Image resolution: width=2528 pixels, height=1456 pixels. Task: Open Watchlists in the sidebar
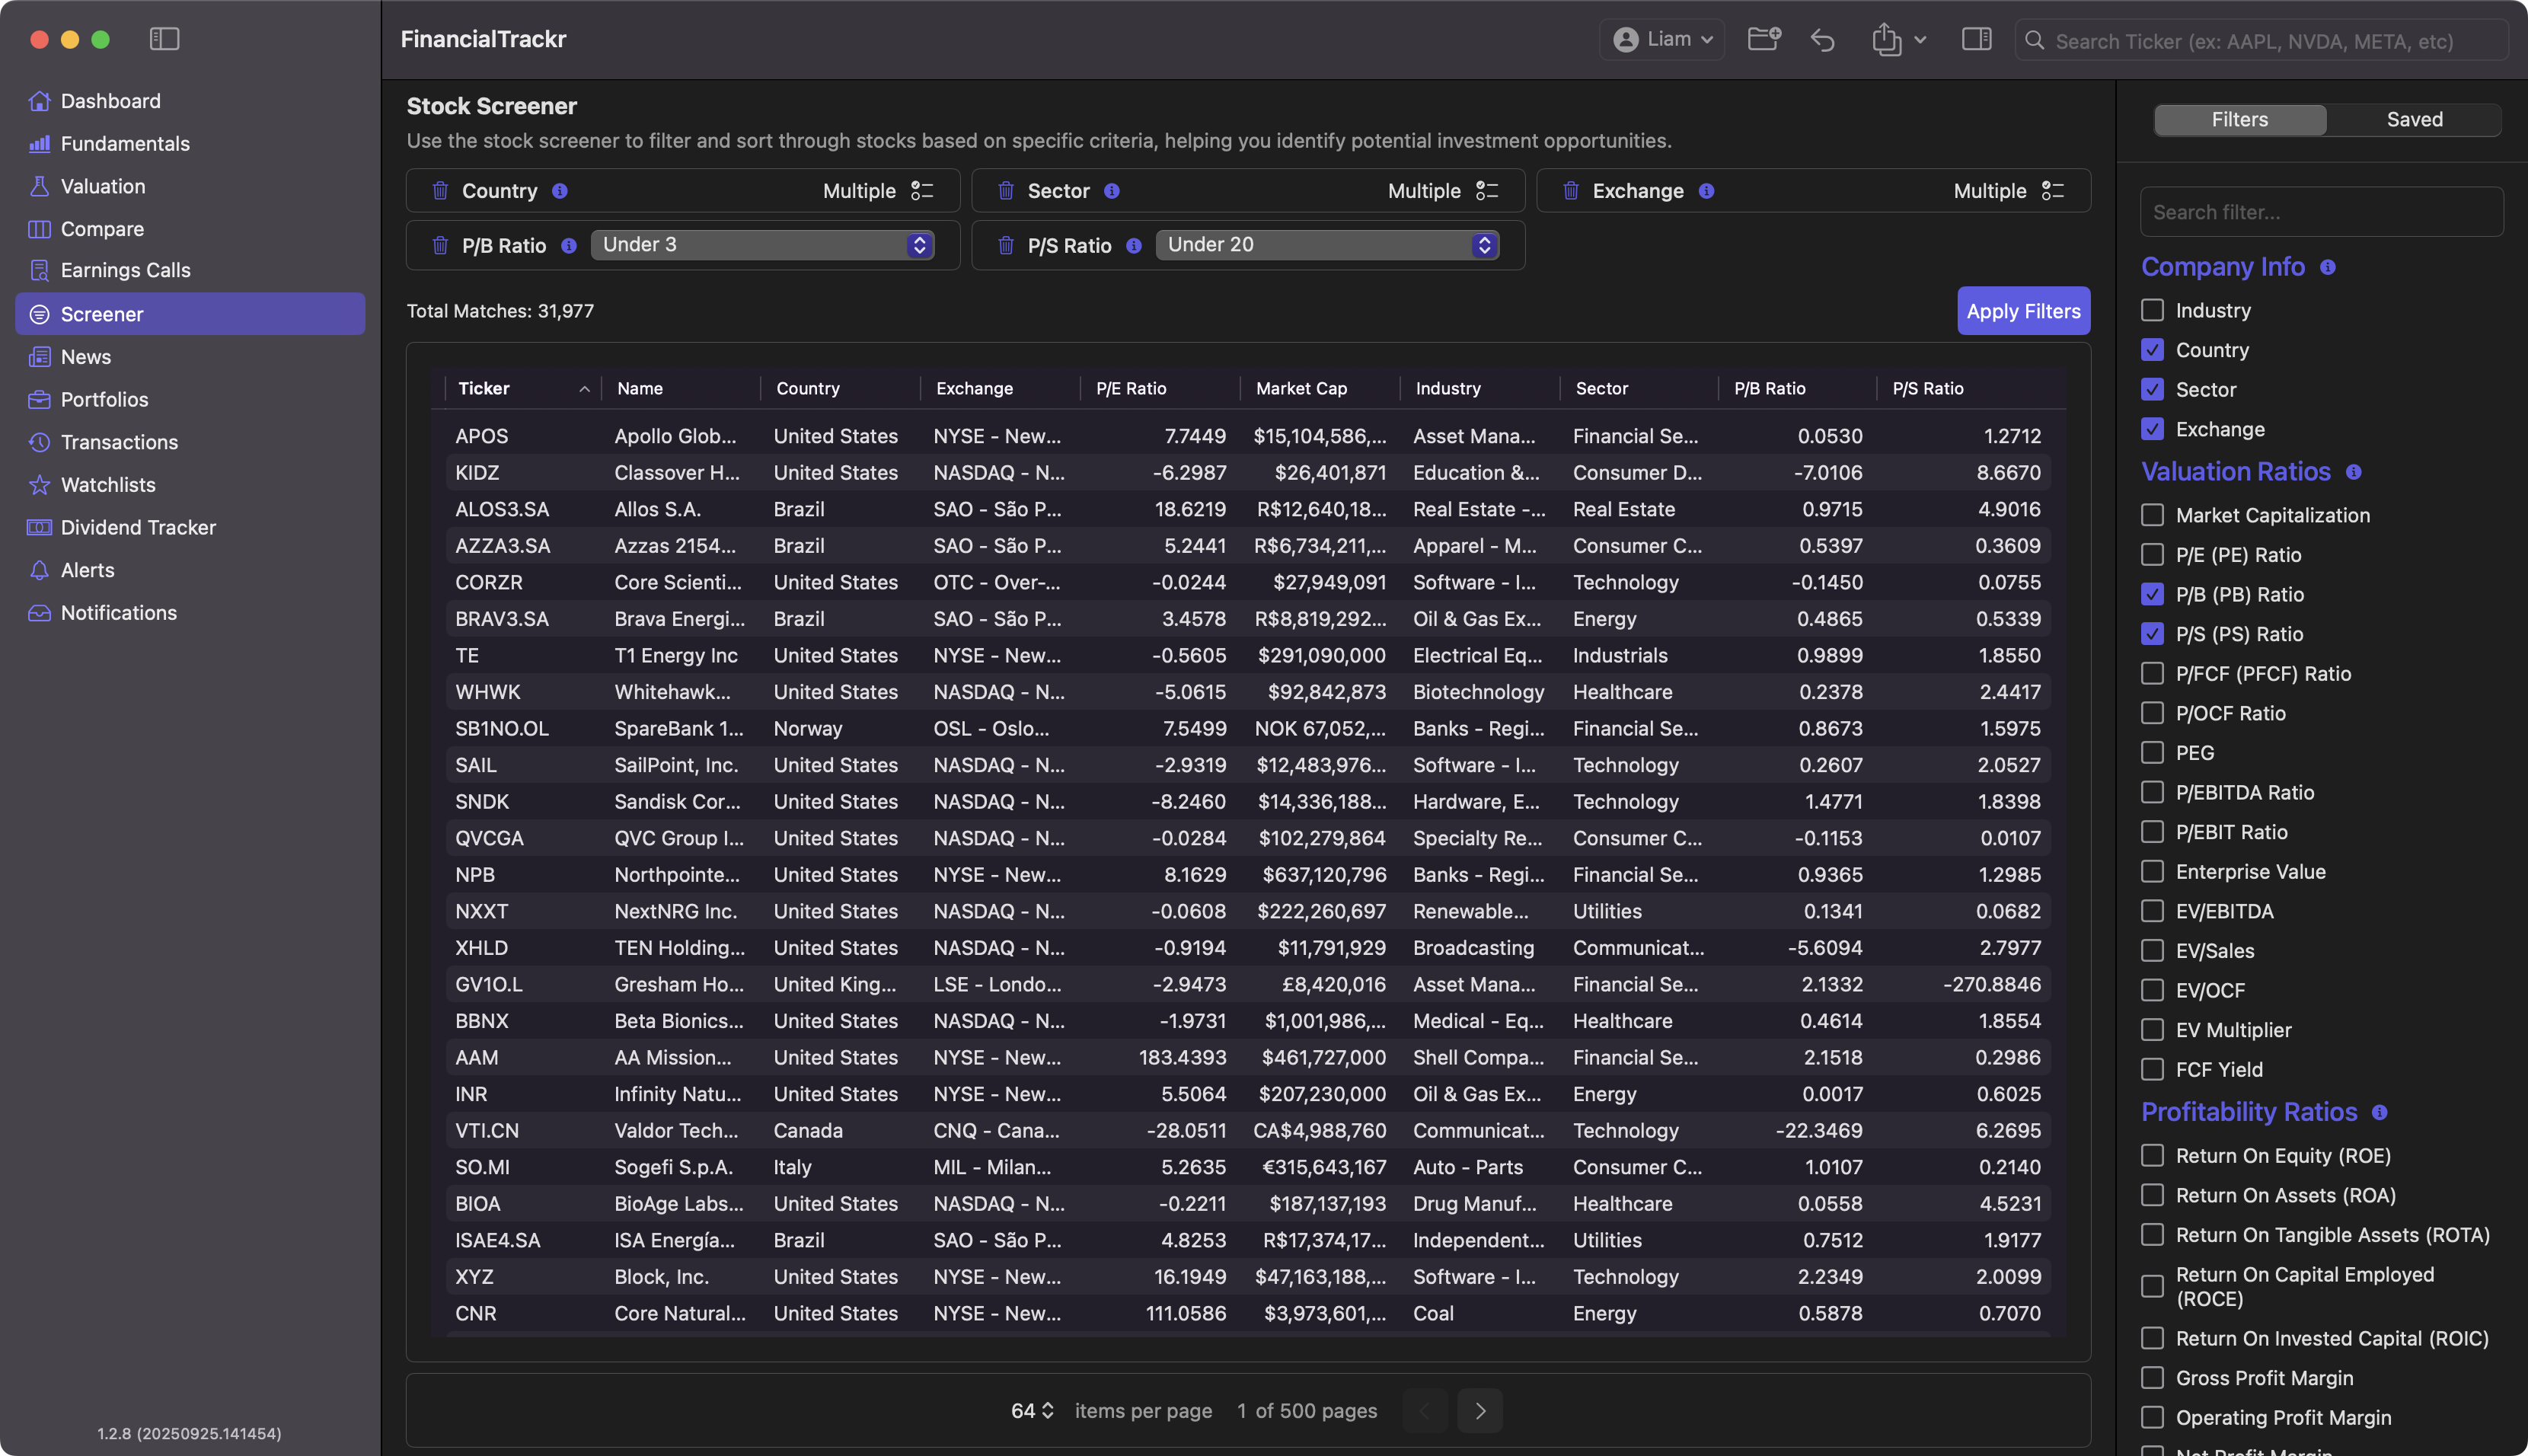tap(108, 485)
